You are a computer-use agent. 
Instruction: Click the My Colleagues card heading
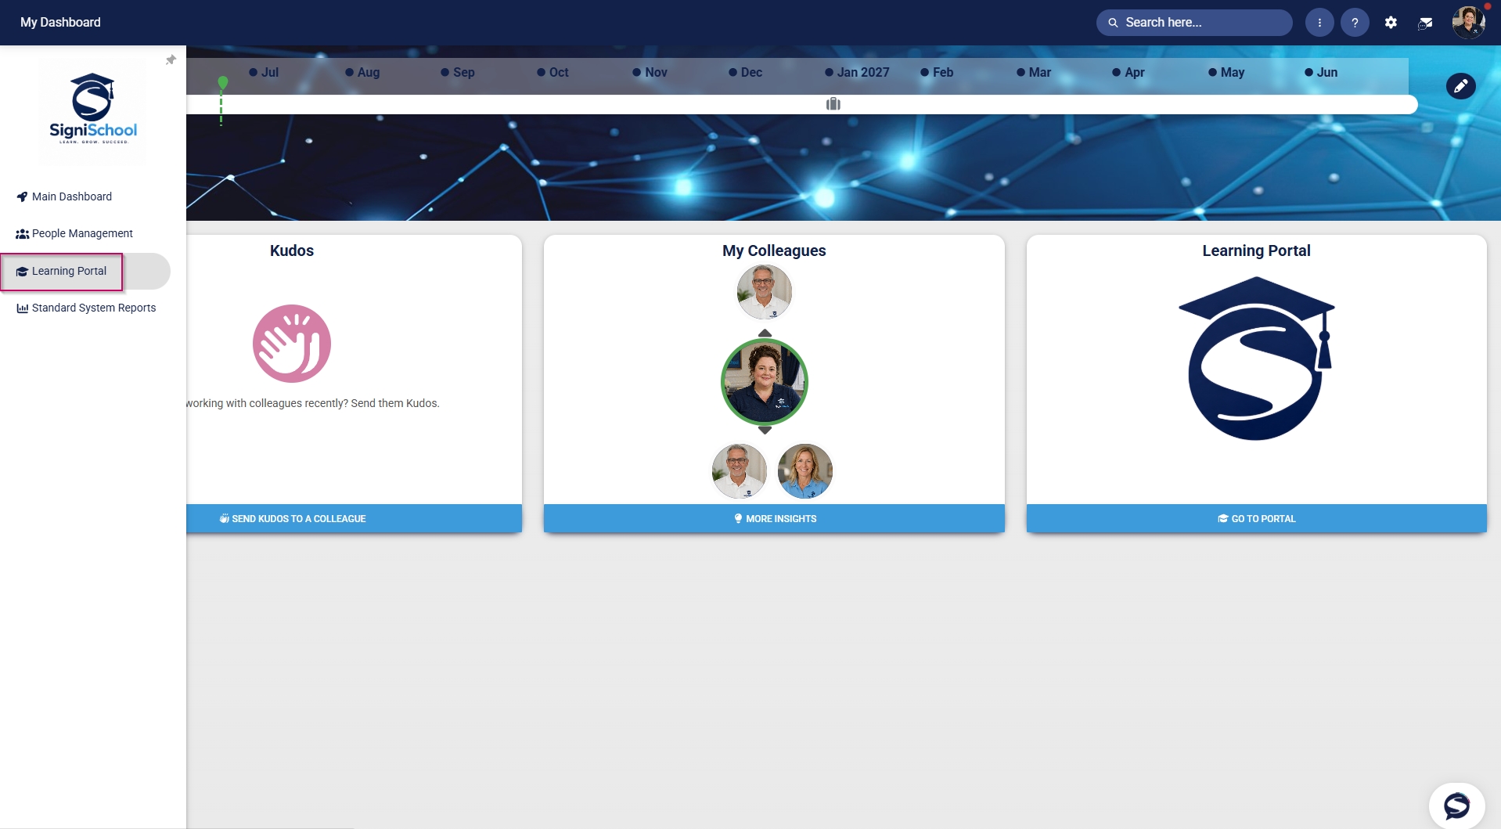[x=774, y=251]
